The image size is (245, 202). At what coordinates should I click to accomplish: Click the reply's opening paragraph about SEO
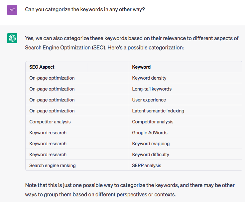pos(132,43)
